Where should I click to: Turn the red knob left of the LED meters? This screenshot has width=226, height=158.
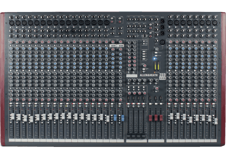coord(145,66)
